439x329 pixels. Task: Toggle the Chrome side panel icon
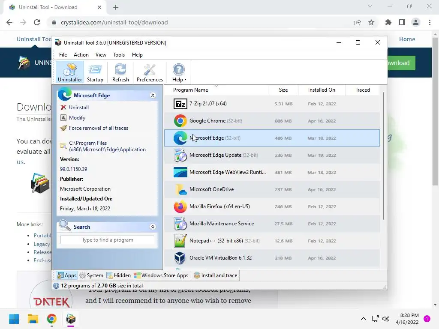[x=402, y=22]
